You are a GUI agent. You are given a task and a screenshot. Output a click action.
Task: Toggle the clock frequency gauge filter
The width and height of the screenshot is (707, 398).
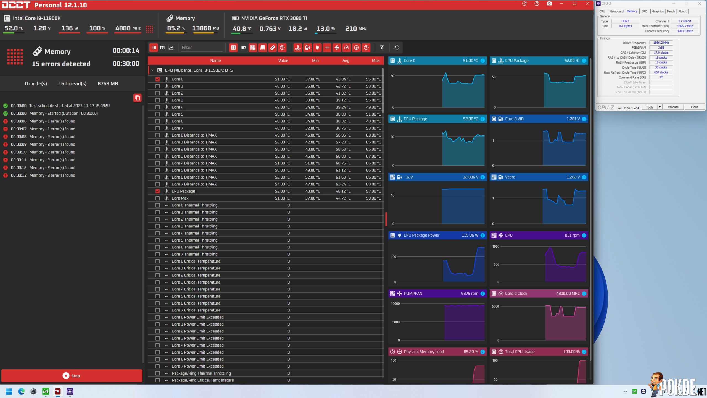(347, 48)
